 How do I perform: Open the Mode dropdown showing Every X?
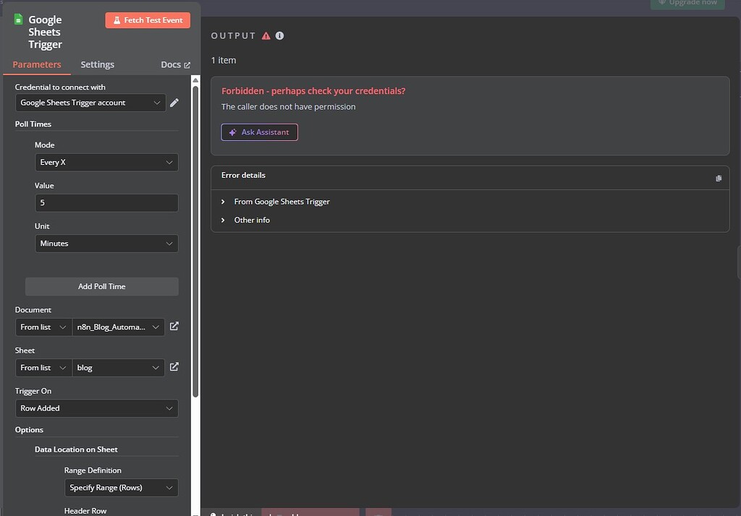coord(106,163)
